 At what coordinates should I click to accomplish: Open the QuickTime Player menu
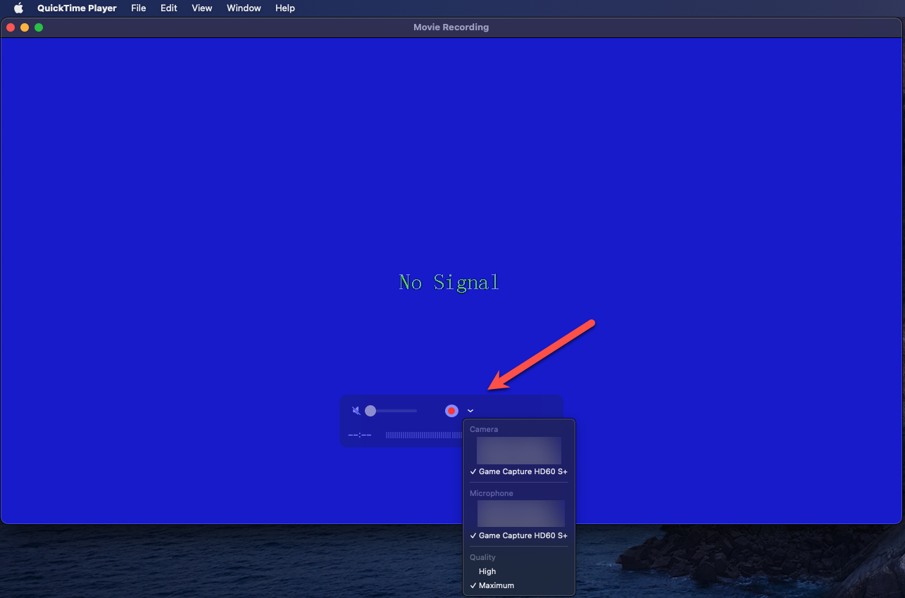(x=76, y=8)
